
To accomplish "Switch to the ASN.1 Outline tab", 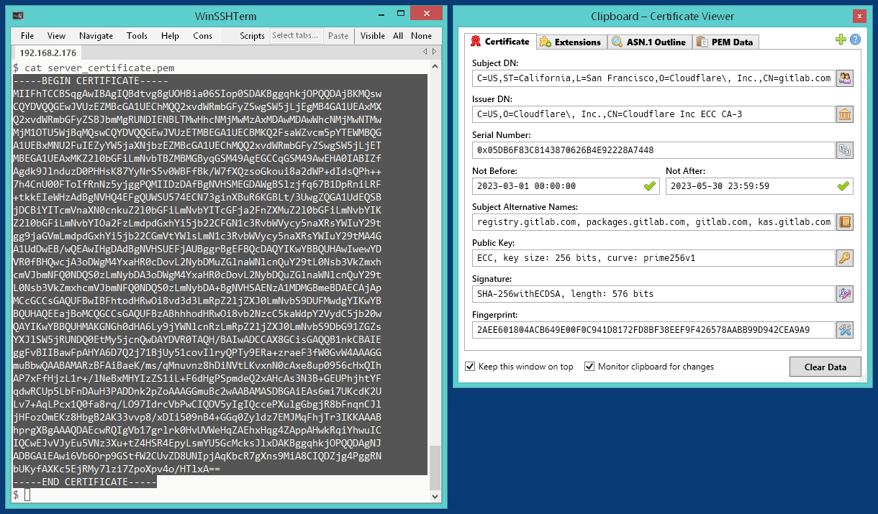I will [x=649, y=42].
